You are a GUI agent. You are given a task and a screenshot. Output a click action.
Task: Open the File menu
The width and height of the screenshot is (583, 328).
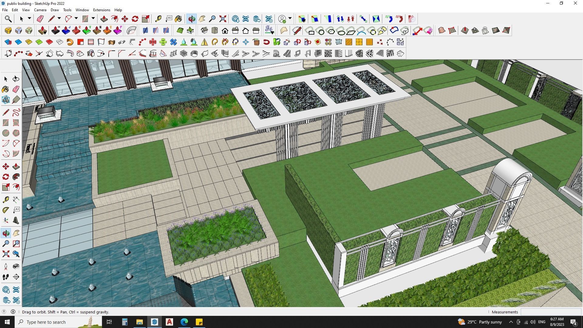point(5,10)
